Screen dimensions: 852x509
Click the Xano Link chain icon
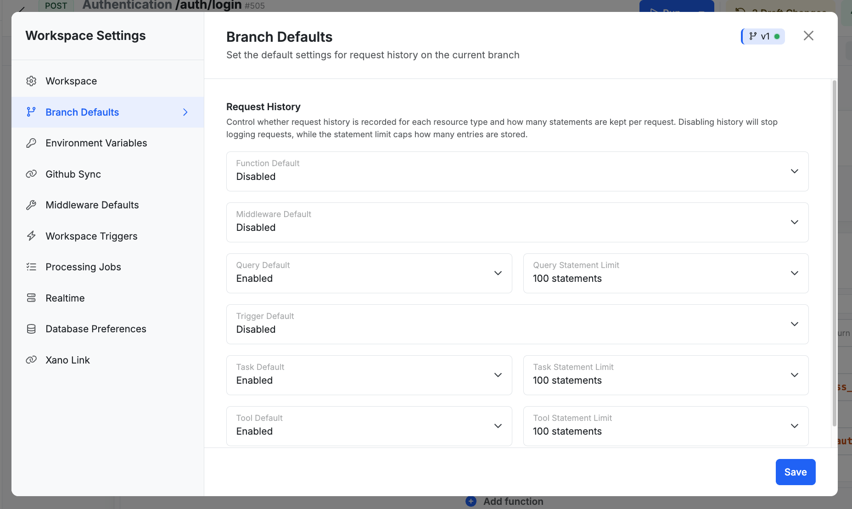click(x=31, y=360)
